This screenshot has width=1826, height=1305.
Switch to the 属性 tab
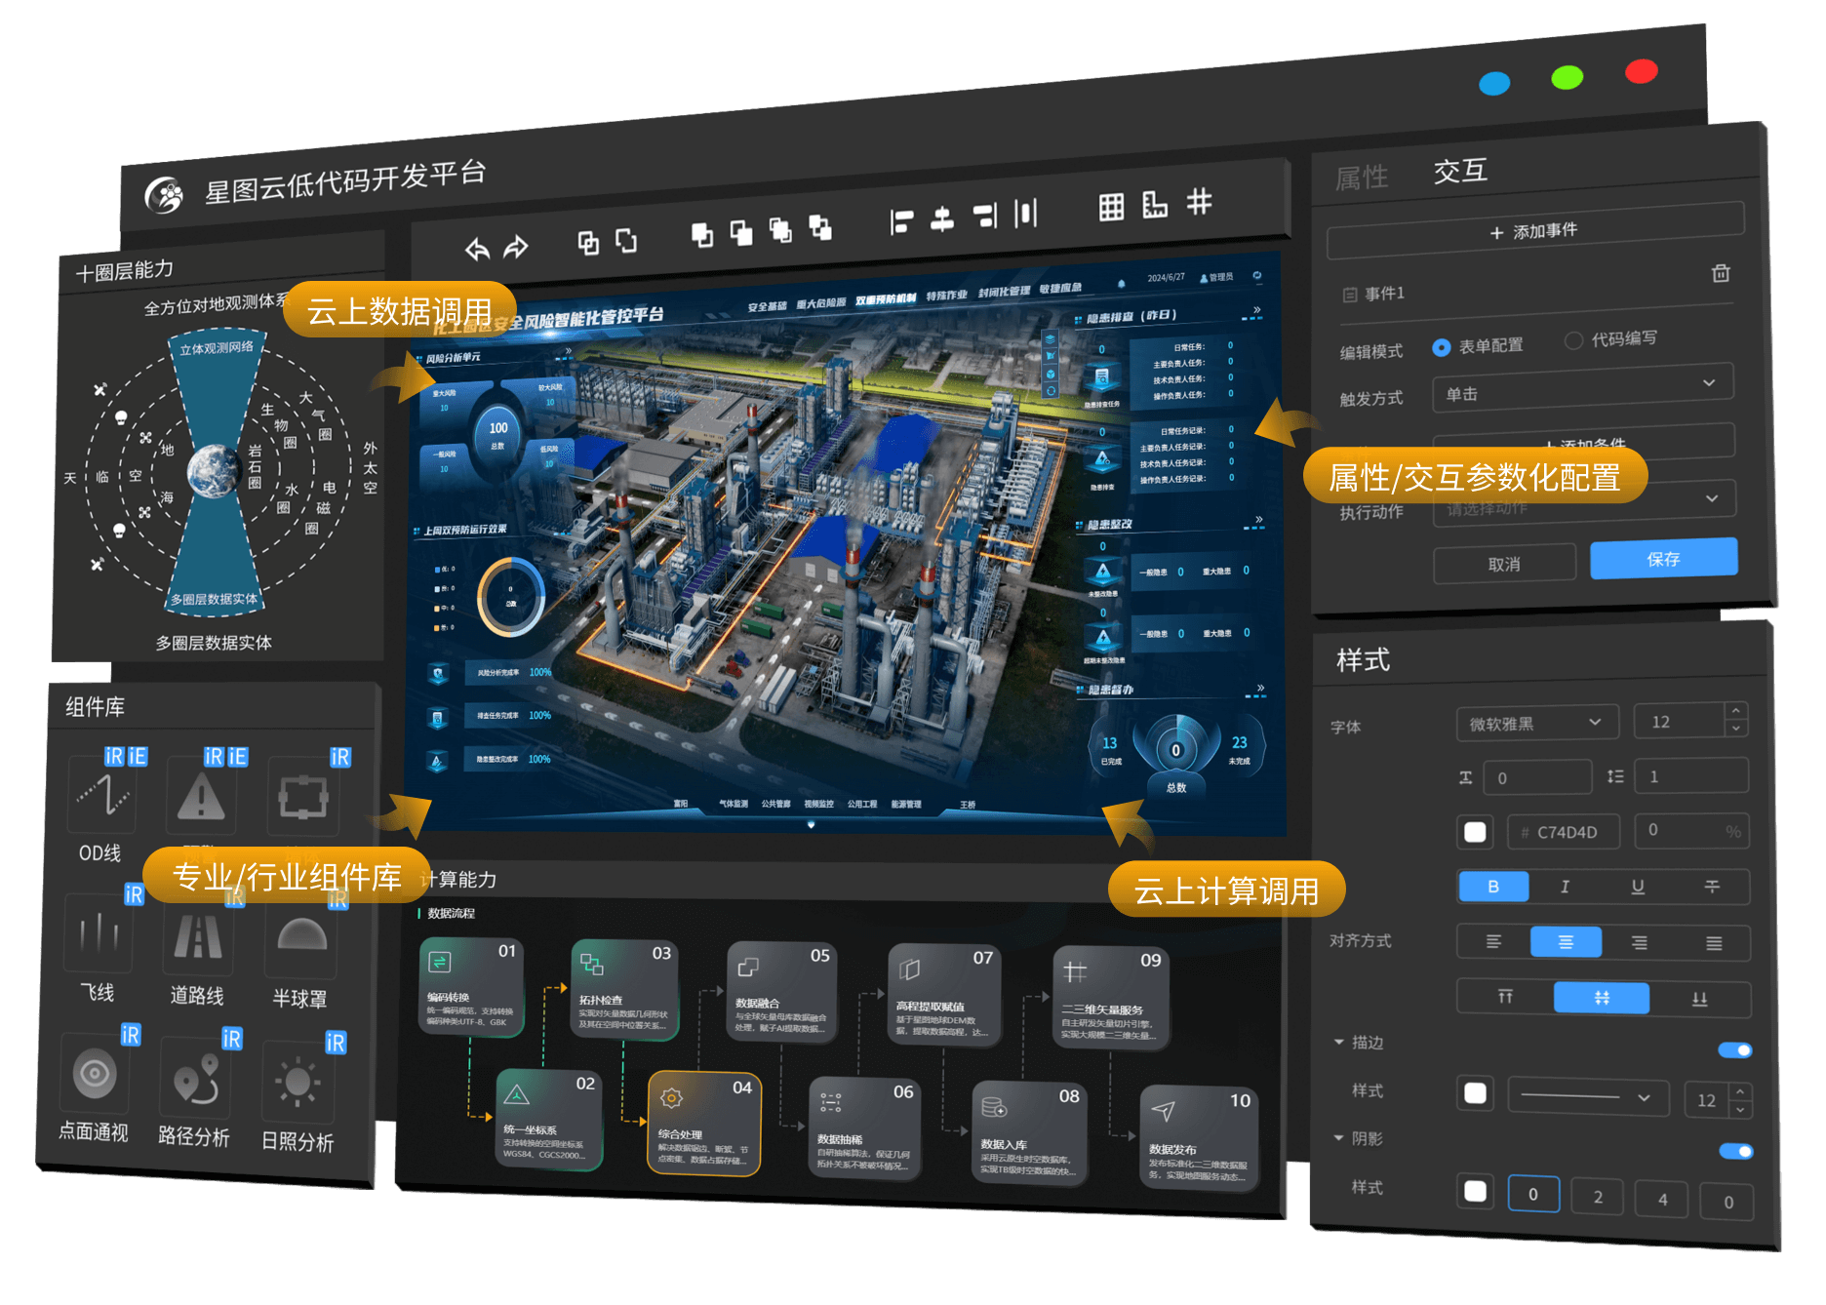pyautogui.click(x=1362, y=178)
